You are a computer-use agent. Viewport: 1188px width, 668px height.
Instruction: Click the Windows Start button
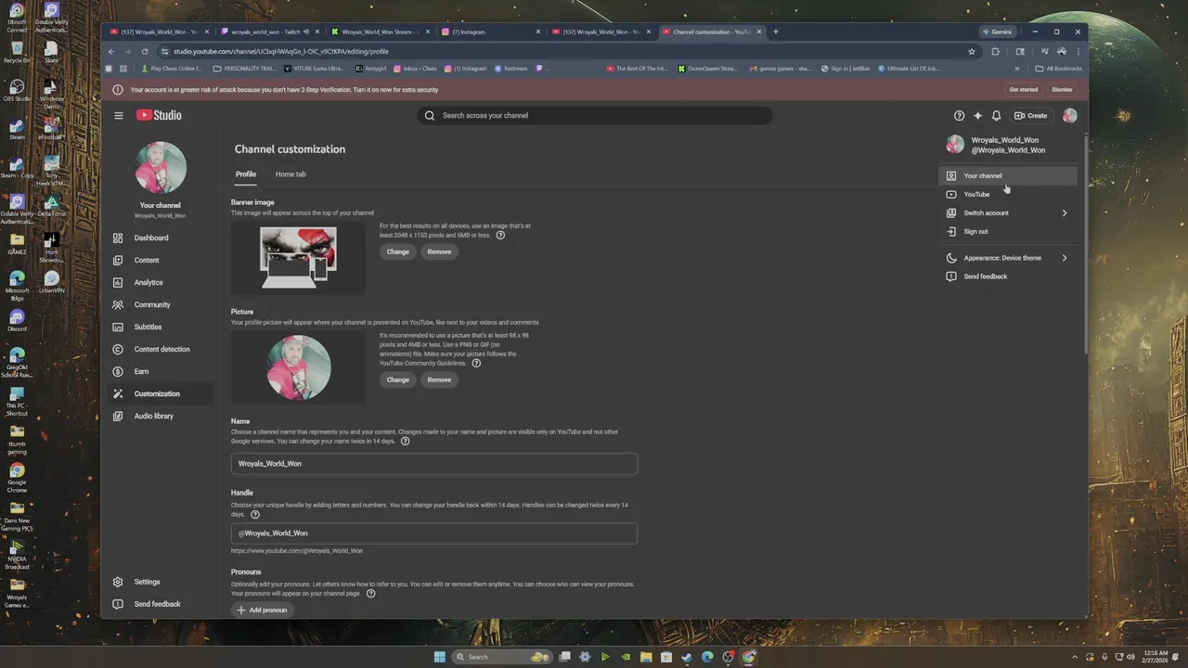tap(440, 657)
